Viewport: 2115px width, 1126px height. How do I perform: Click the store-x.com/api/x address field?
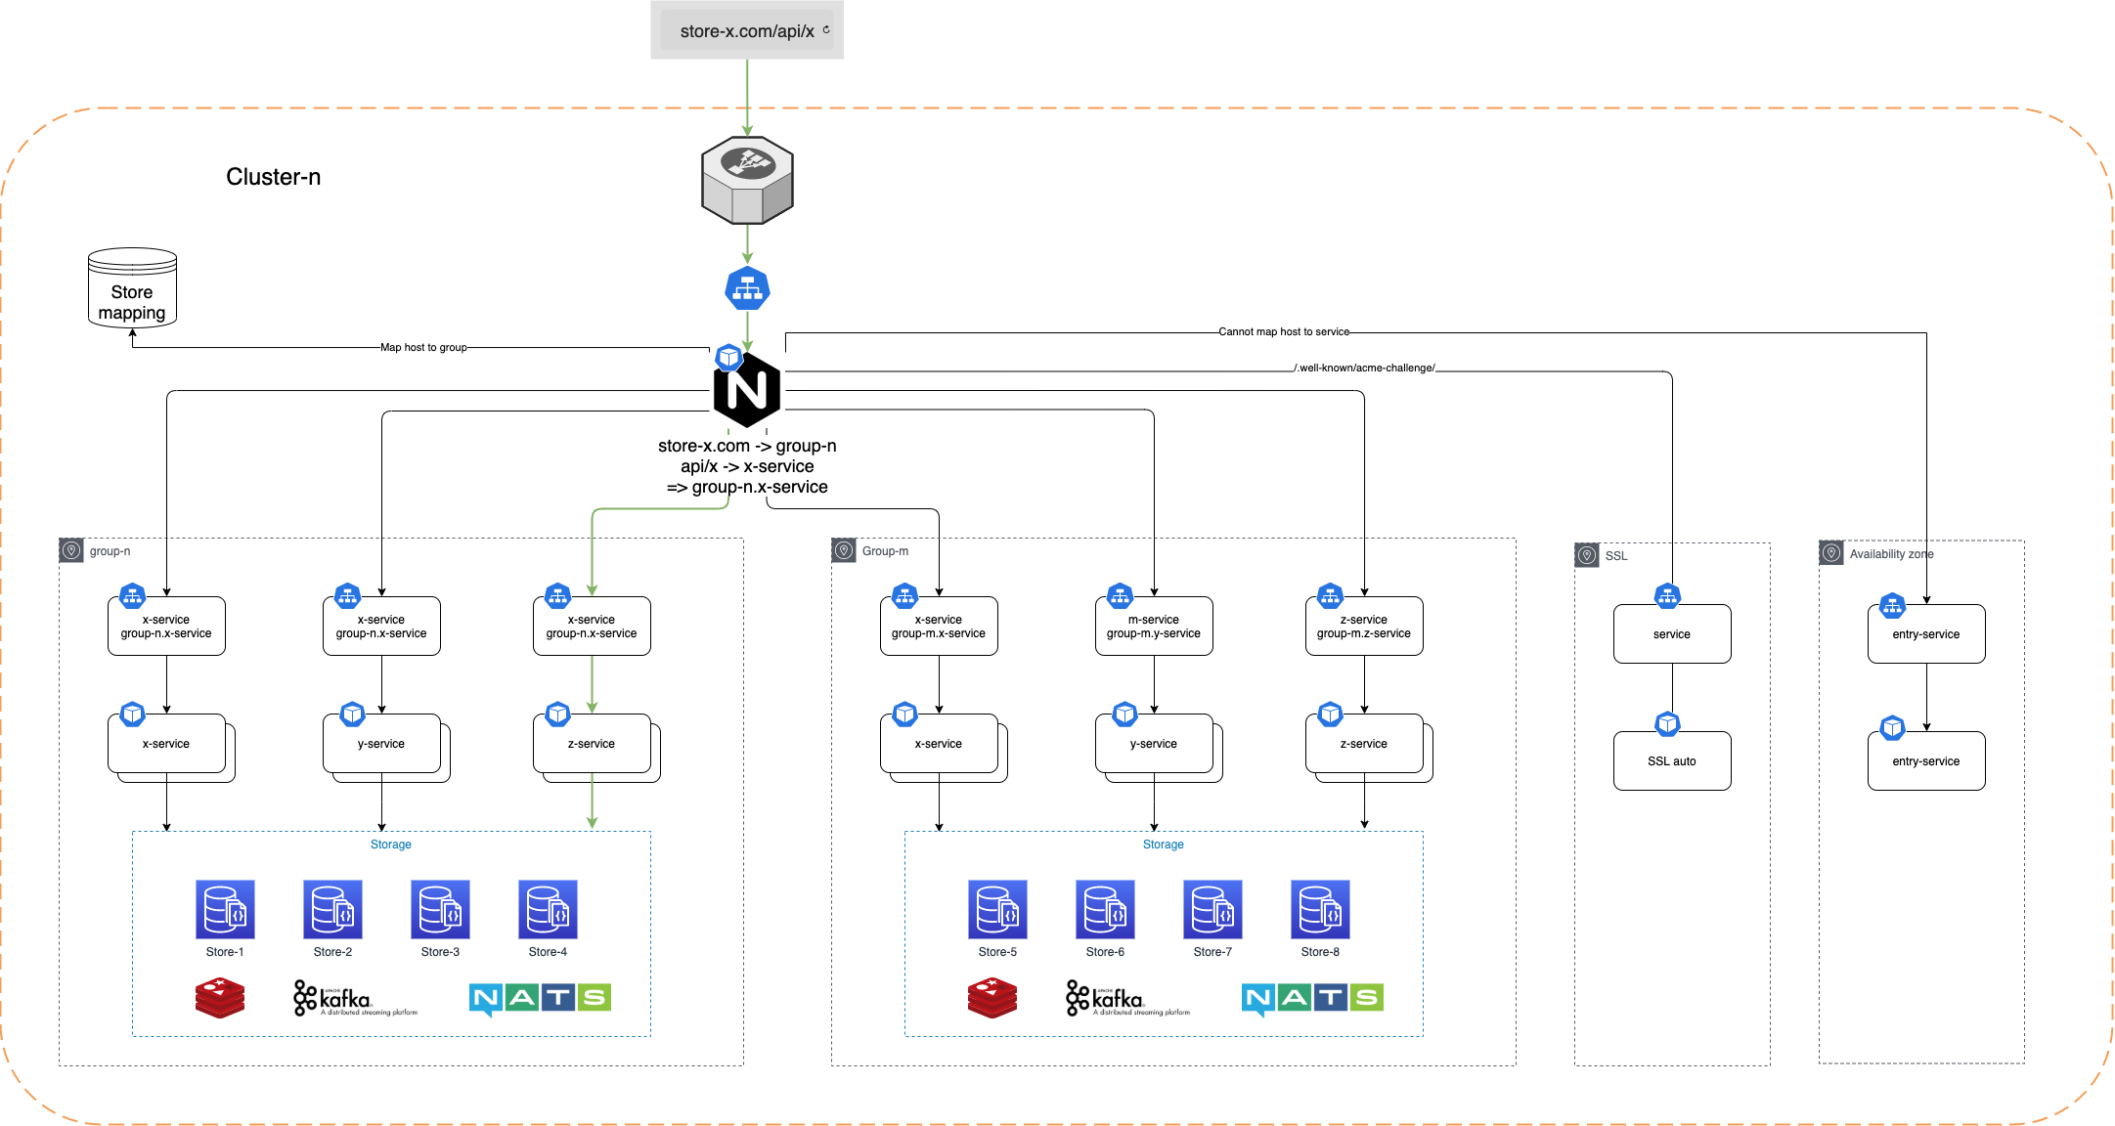point(747,31)
